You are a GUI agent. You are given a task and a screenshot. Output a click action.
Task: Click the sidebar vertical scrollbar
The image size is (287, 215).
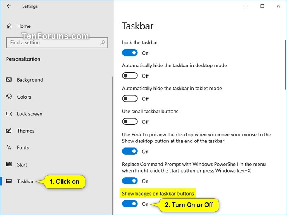click(113, 145)
